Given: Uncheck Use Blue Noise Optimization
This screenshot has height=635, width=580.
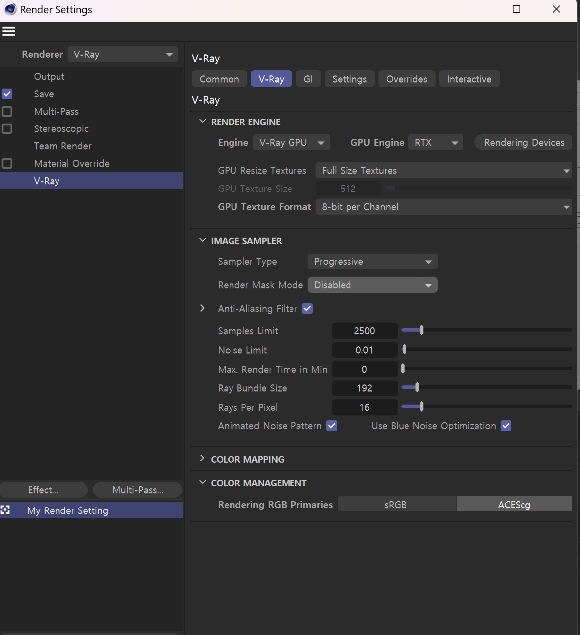Looking at the screenshot, I should pos(506,426).
